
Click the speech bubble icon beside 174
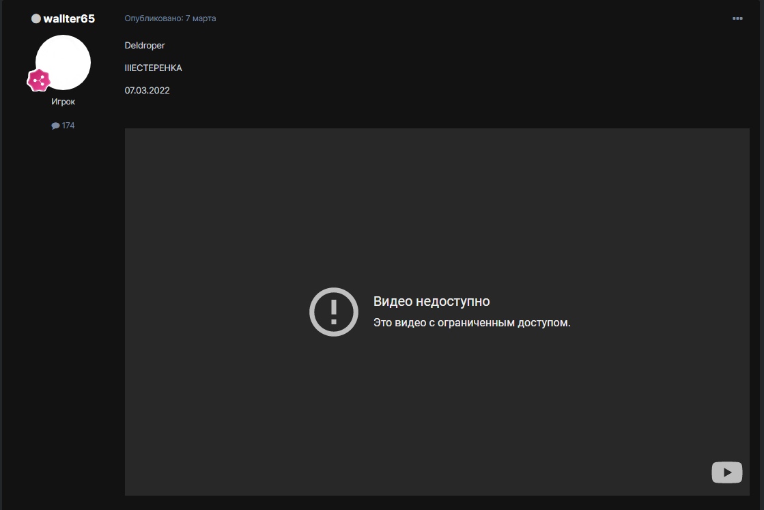click(55, 126)
